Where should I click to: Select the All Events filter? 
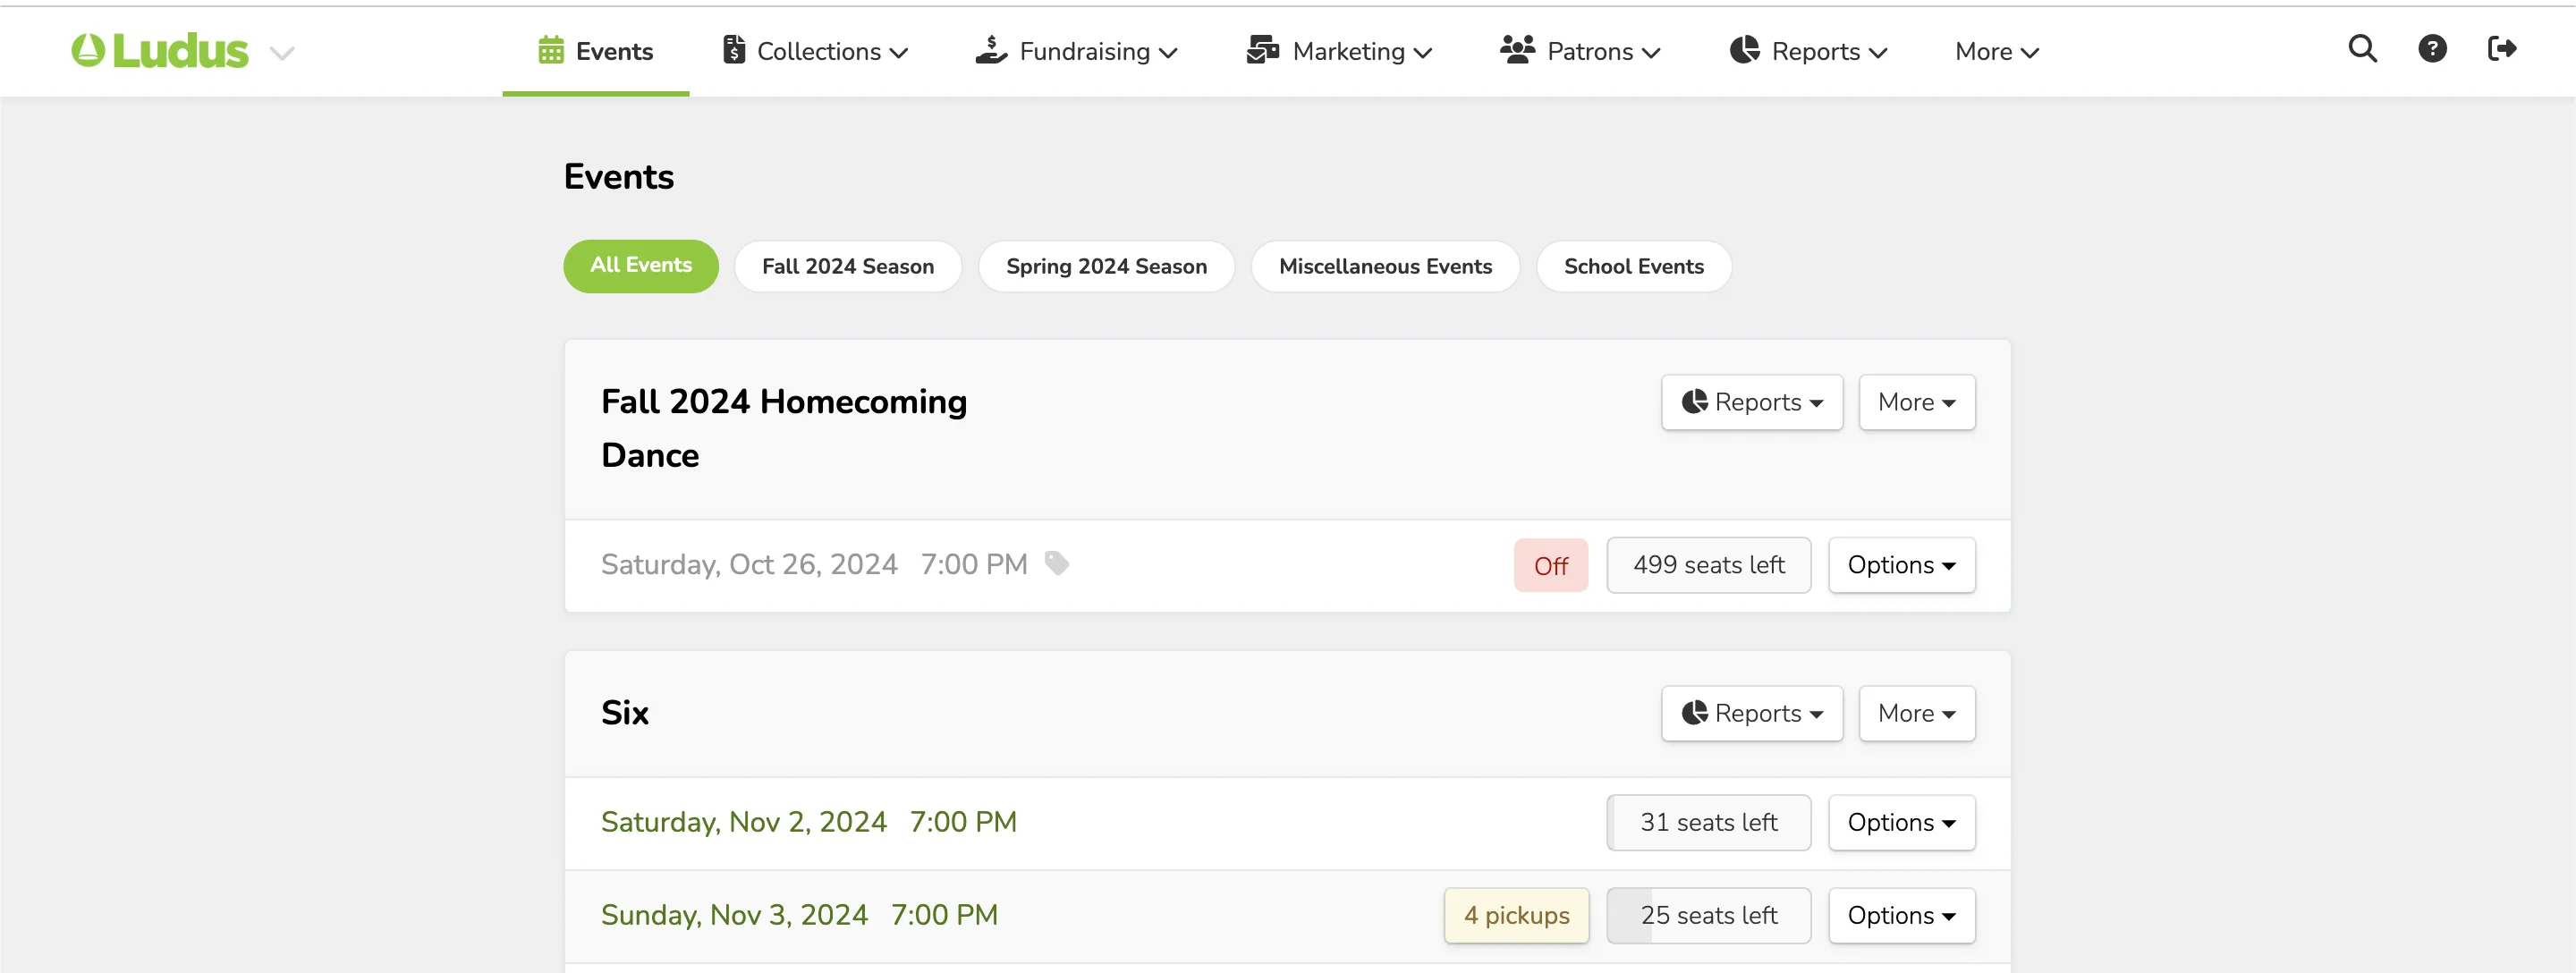(x=641, y=266)
